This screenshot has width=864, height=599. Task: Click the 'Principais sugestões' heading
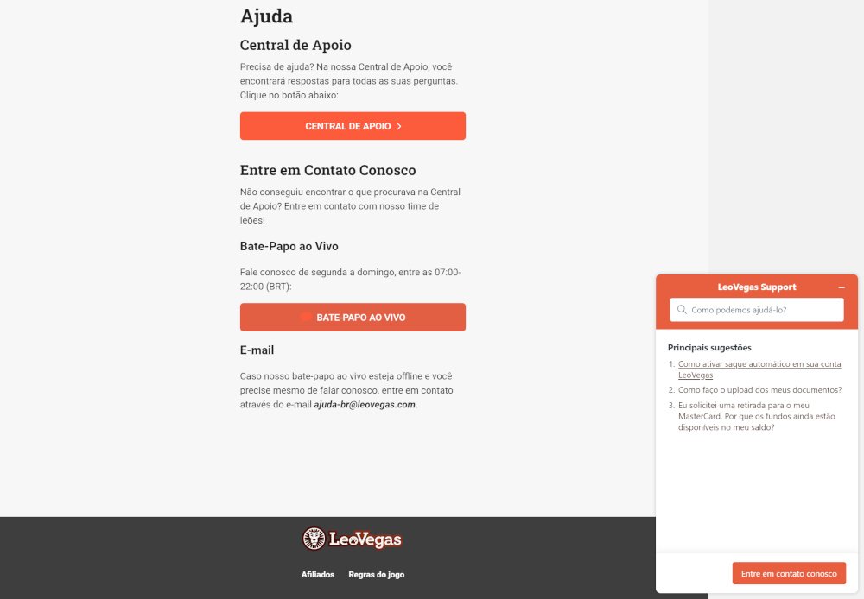(x=709, y=347)
